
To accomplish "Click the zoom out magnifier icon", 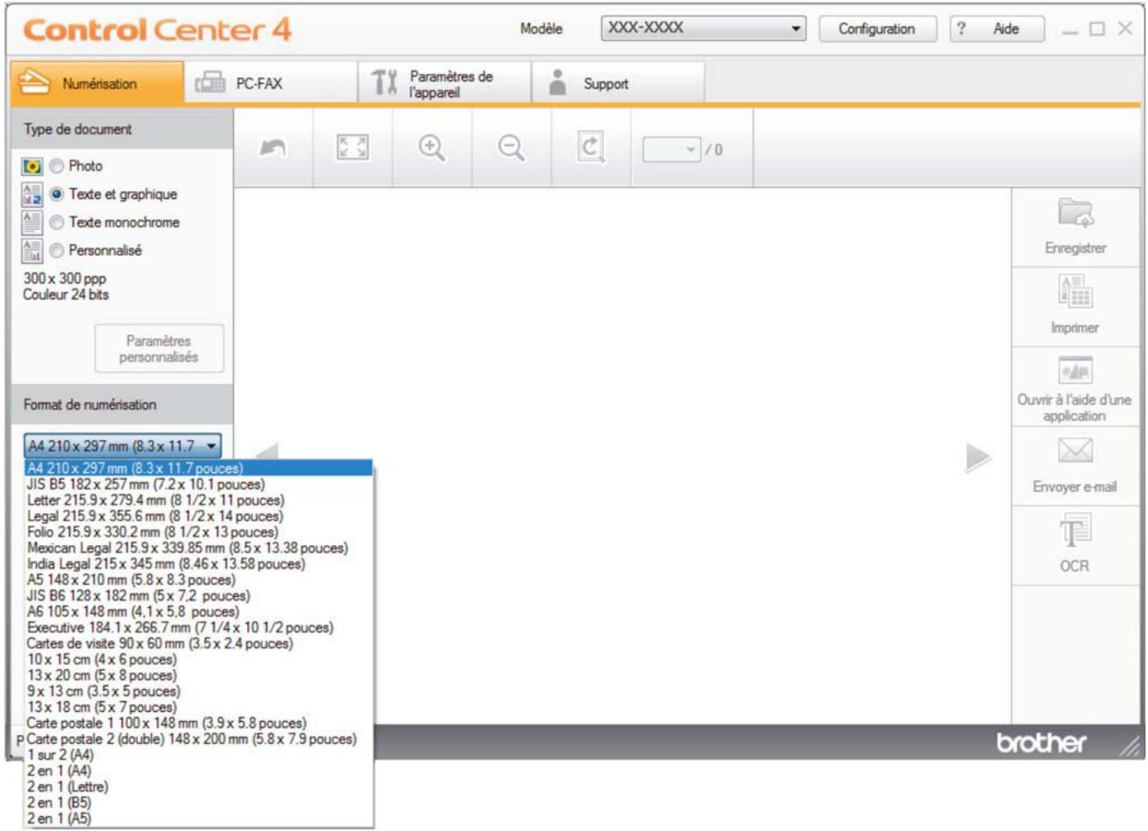I will 512,148.
